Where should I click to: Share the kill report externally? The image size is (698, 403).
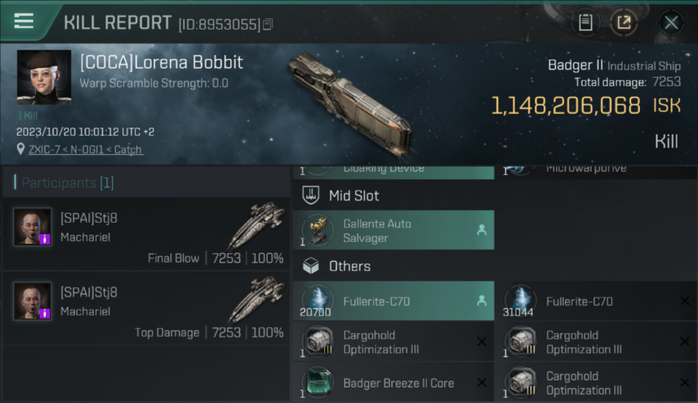pos(623,23)
